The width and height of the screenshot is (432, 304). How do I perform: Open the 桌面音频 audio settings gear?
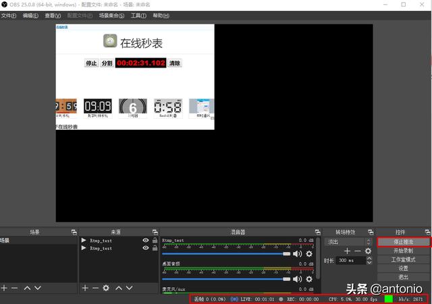click(x=309, y=278)
